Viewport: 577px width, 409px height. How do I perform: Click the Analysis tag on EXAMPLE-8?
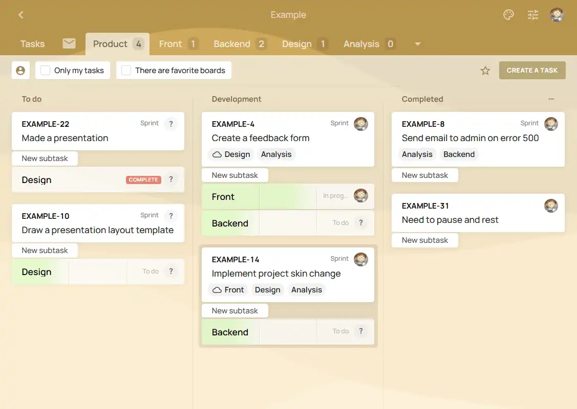click(417, 154)
